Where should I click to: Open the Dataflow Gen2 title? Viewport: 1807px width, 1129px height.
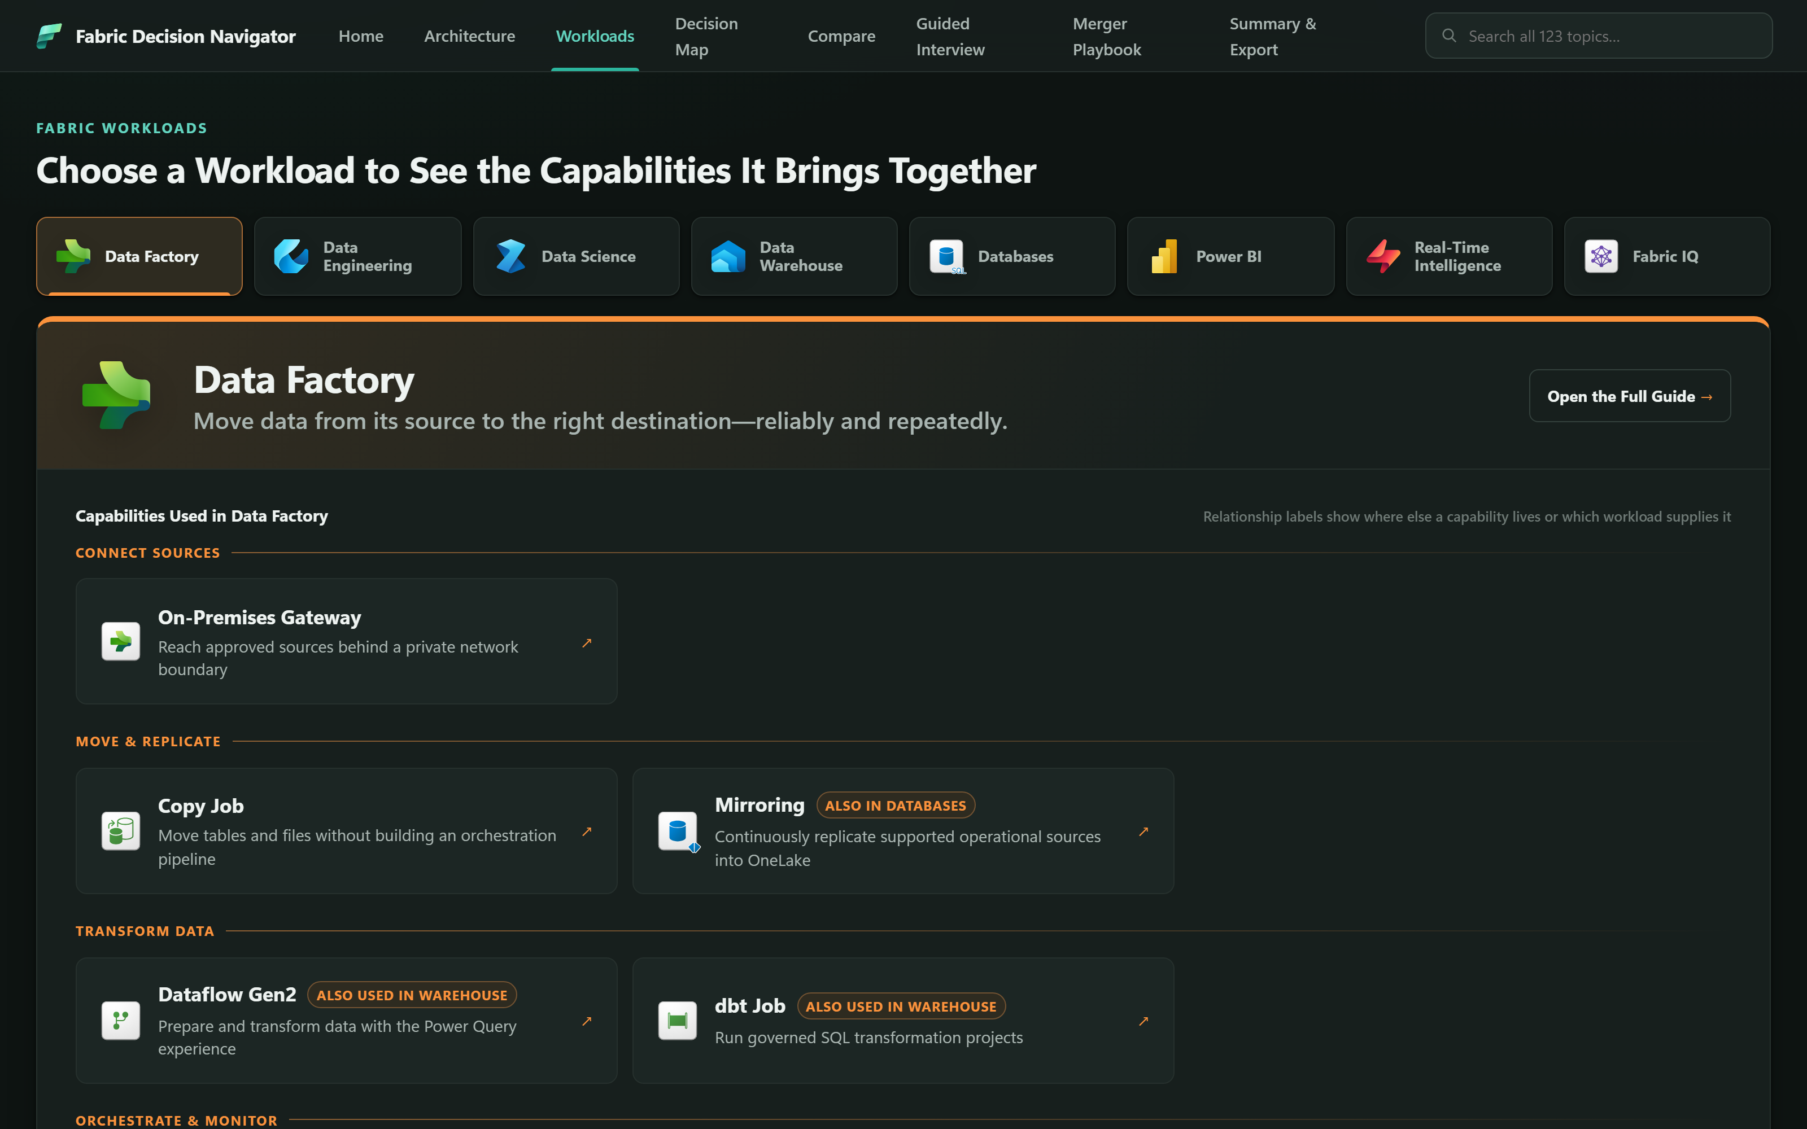click(x=227, y=995)
